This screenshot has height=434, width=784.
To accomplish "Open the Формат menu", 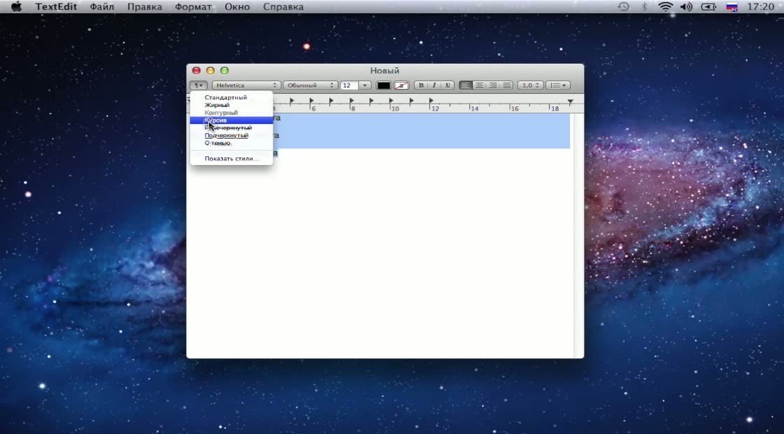I will (x=194, y=6).
